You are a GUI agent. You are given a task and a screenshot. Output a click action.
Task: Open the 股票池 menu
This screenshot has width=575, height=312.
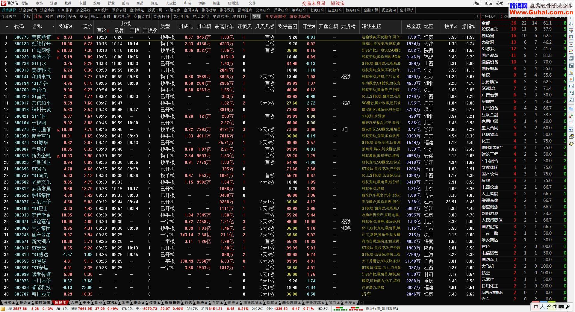click(233, 3)
